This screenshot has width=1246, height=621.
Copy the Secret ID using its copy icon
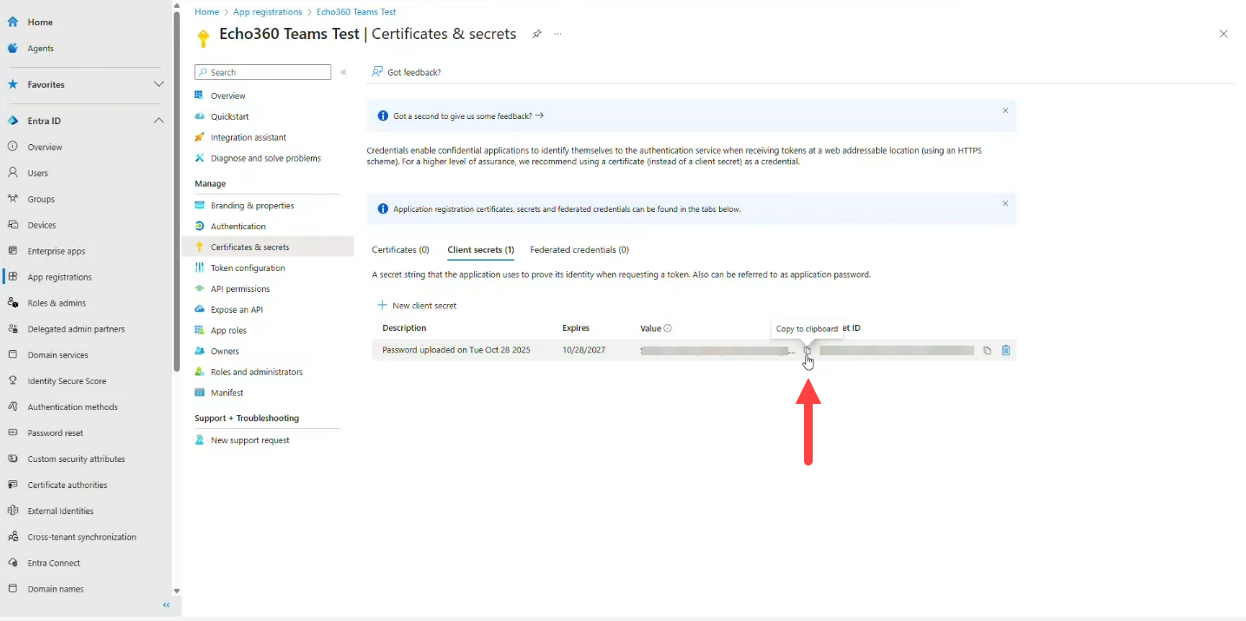[987, 350]
